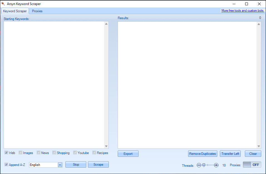Click the Stop button
This screenshot has height=174, width=266.
pos(76,165)
